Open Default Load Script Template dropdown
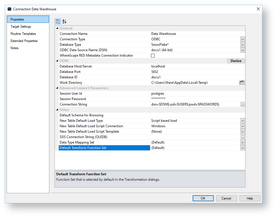 click(x=243, y=132)
